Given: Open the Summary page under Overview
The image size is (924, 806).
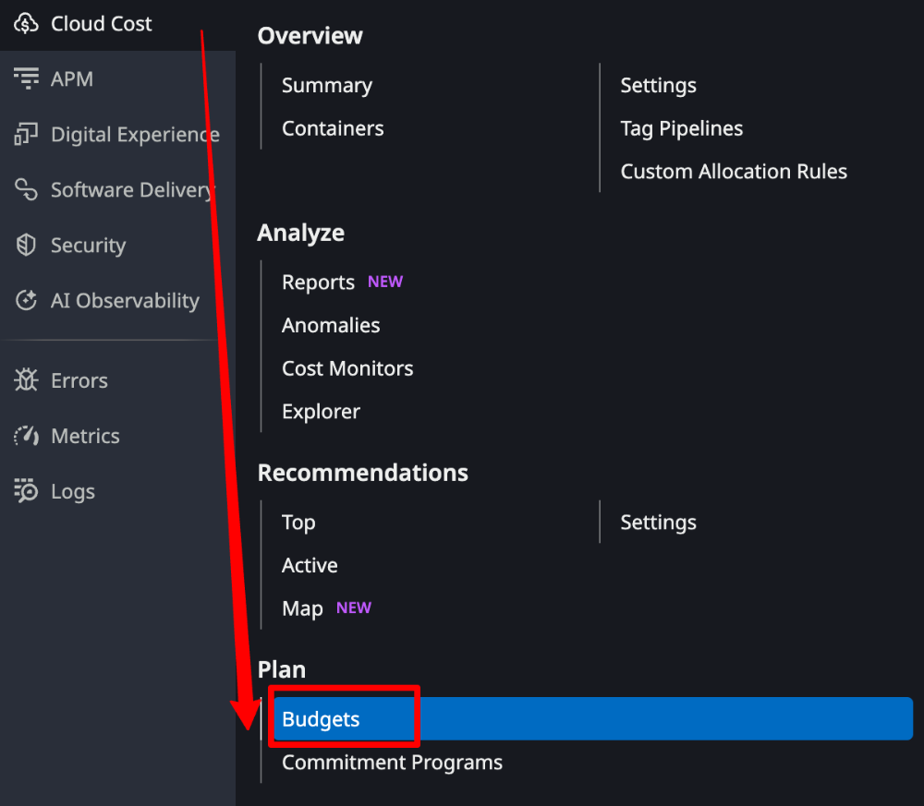Looking at the screenshot, I should 327,86.
